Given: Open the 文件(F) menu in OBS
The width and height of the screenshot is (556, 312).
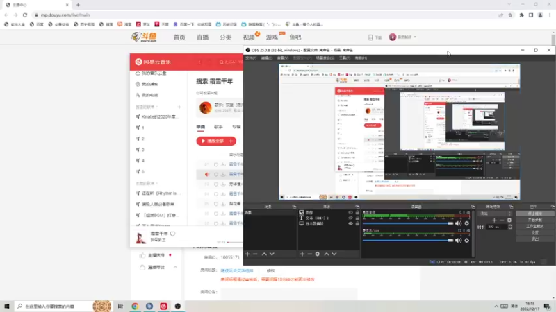Looking at the screenshot, I should tap(251, 58).
